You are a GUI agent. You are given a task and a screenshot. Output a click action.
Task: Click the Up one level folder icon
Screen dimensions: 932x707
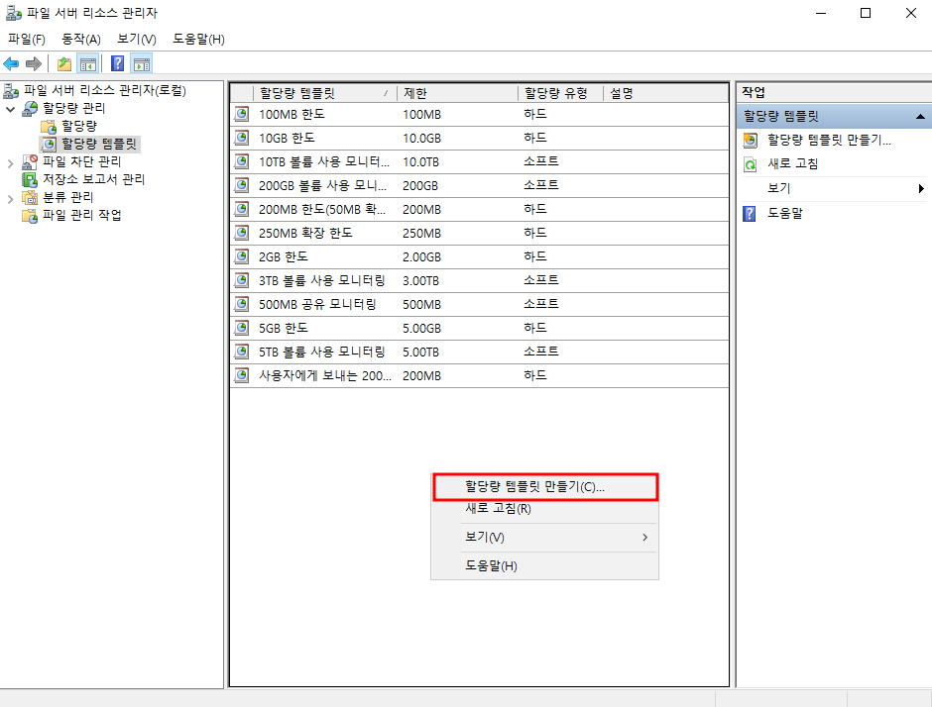point(63,63)
